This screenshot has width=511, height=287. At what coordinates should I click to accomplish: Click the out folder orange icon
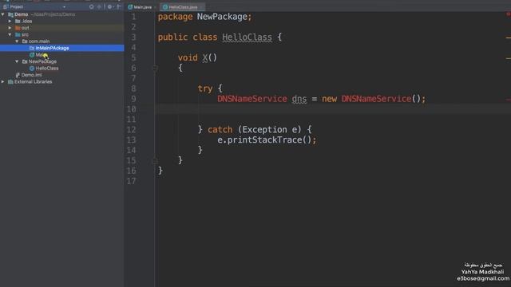18,28
